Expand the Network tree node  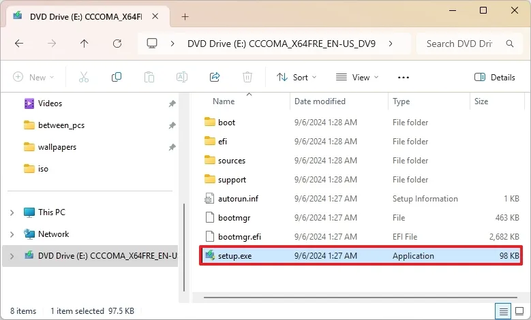pyautogui.click(x=12, y=234)
